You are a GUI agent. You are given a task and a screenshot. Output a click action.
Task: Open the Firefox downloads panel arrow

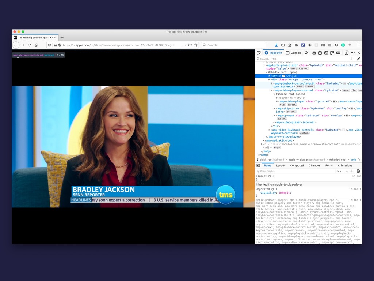coord(276,45)
